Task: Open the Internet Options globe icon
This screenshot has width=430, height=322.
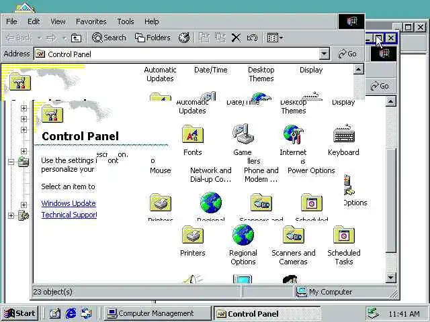Action: (x=293, y=134)
